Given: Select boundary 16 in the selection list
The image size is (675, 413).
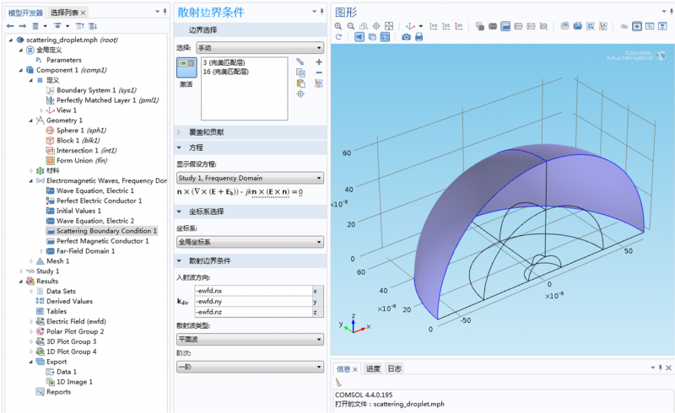Looking at the screenshot, I should (225, 72).
